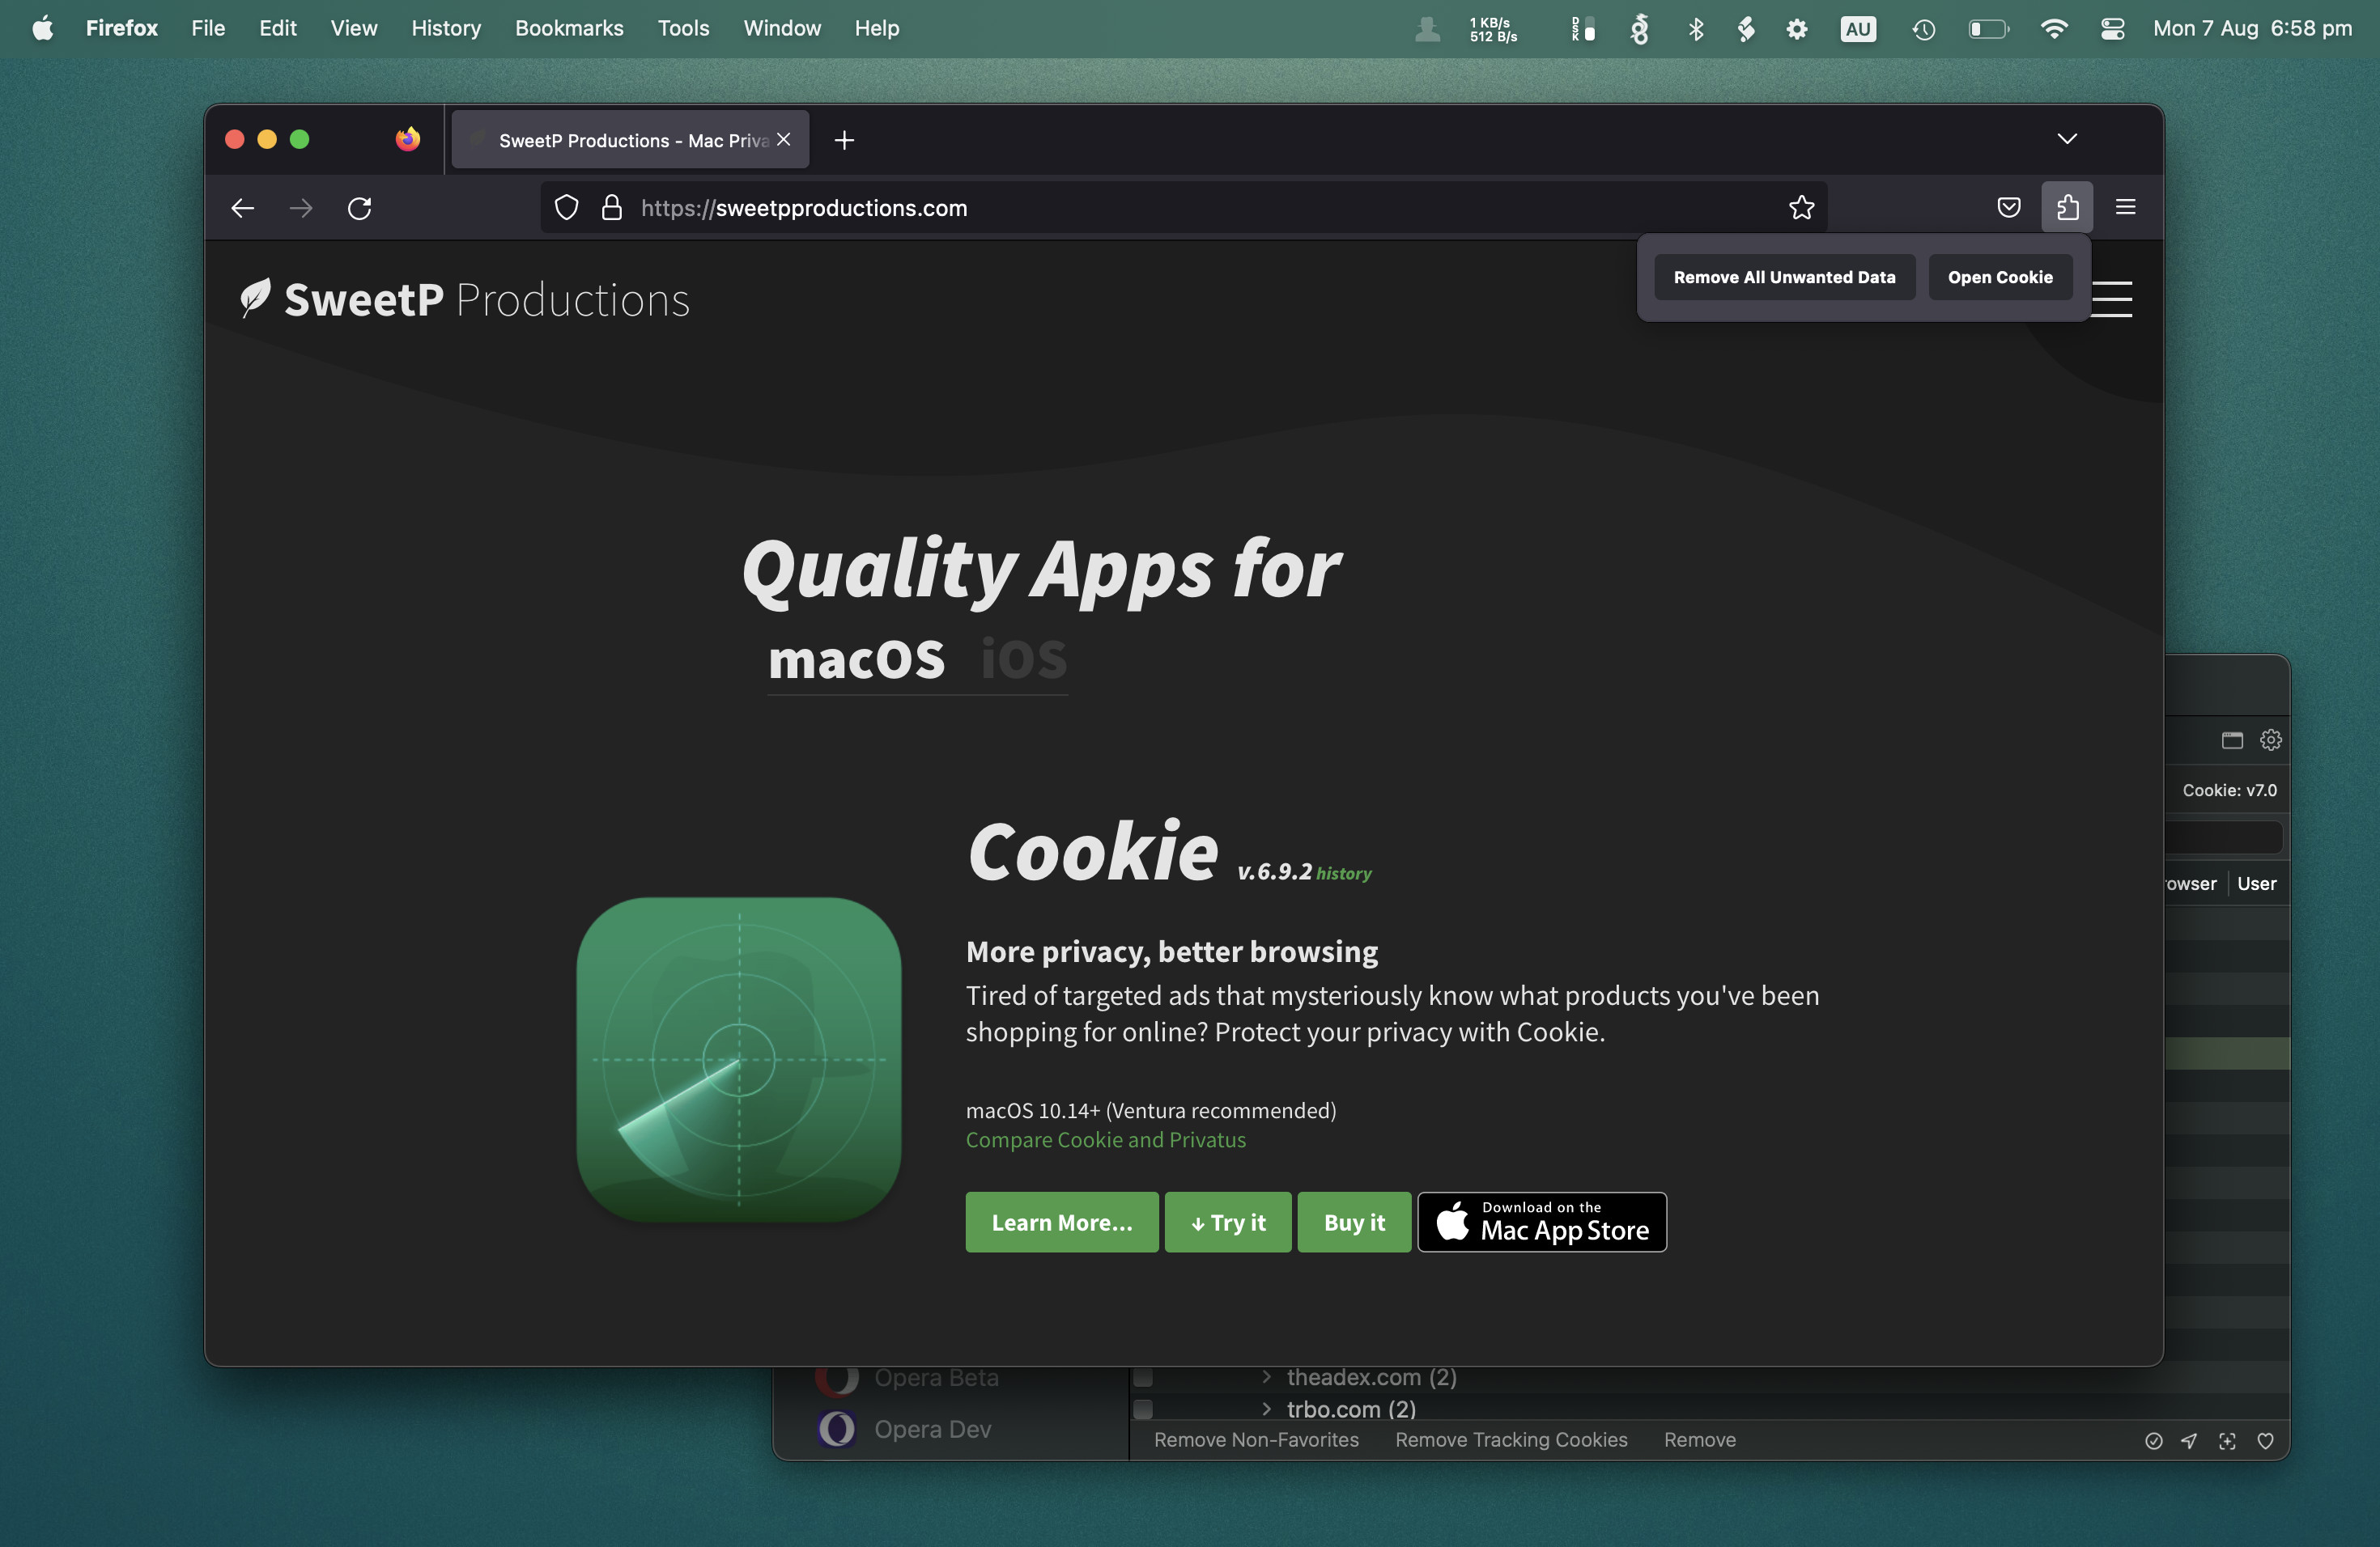
Task: Save page to Pocket icon
Action: (2008, 207)
